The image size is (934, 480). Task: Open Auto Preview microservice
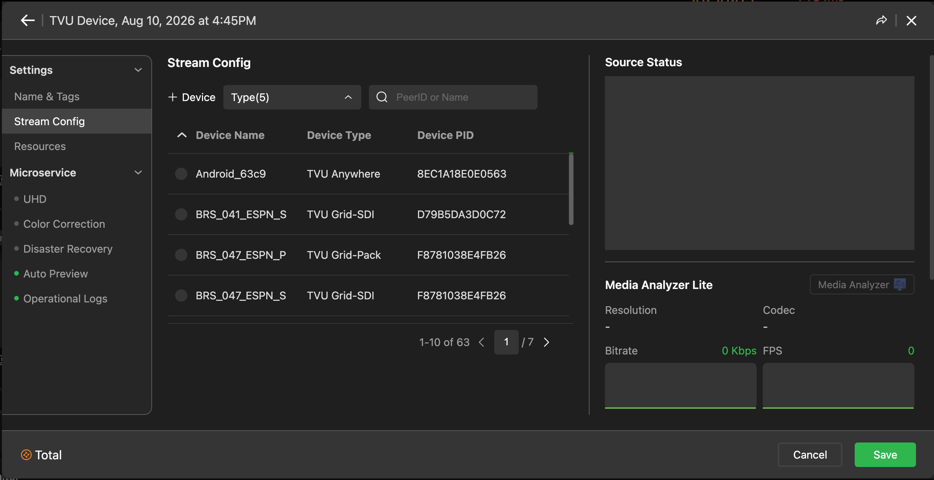[56, 274]
